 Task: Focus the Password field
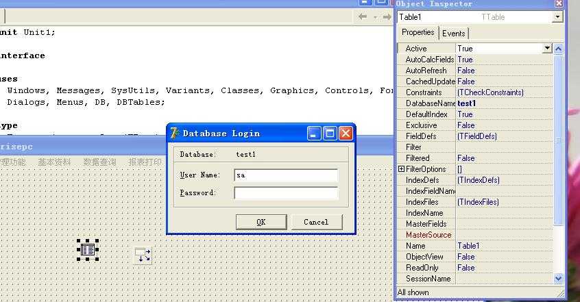(x=286, y=193)
